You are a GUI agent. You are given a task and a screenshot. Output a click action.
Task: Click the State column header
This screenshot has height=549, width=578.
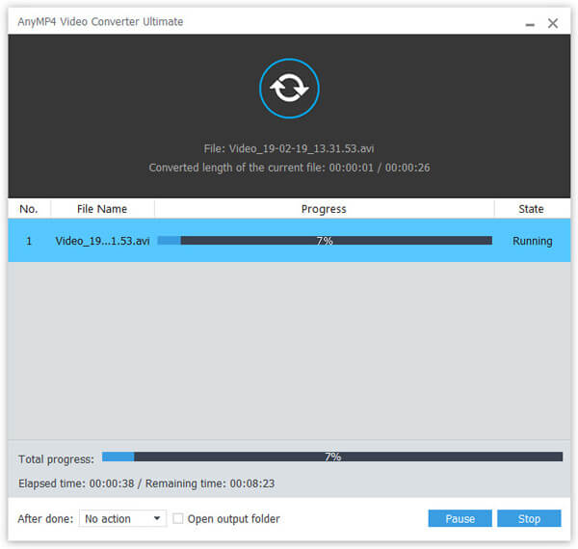[531, 209]
